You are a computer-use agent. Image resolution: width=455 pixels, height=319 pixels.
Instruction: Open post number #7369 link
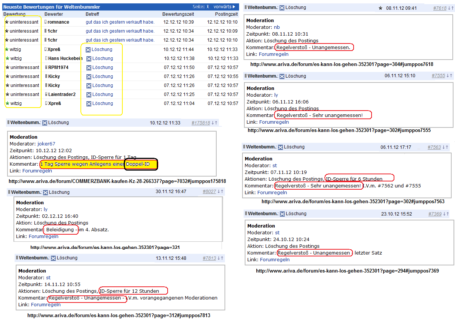tap(435, 214)
